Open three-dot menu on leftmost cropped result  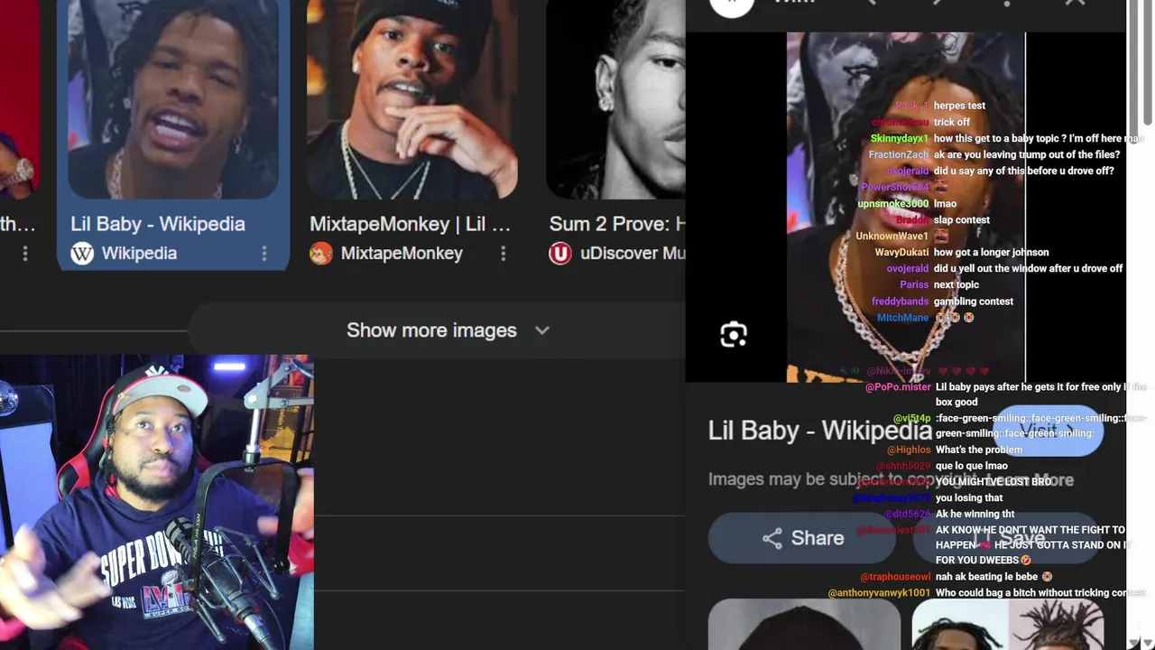click(x=25, y=254)
